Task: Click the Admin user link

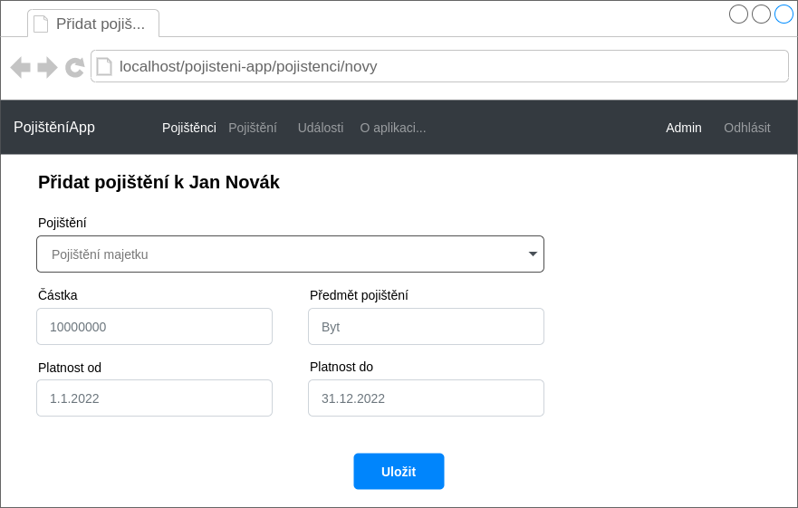Action: (684, 128)
